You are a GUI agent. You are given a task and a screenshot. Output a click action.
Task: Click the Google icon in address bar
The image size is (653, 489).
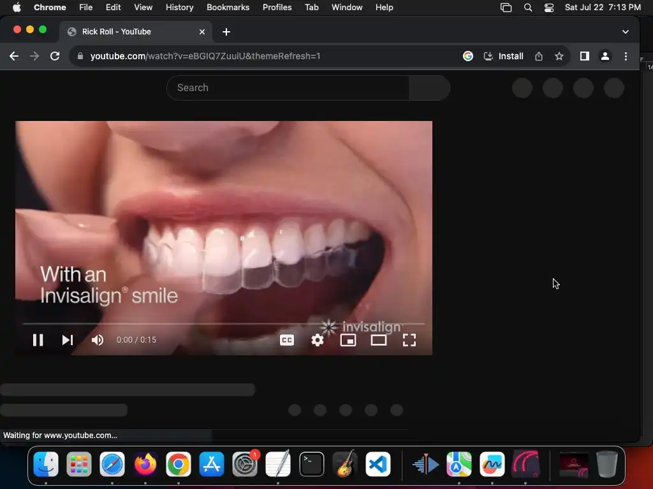[x=468, y=56]
